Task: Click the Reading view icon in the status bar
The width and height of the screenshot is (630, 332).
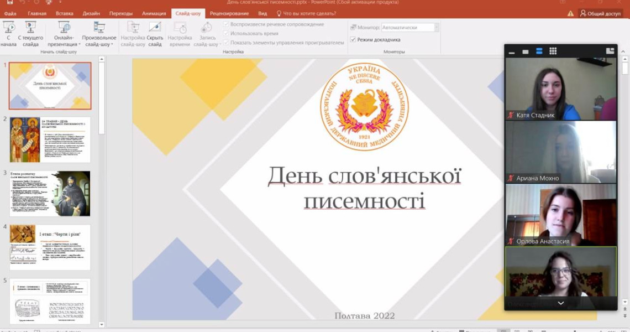Action: coord(530,330)
